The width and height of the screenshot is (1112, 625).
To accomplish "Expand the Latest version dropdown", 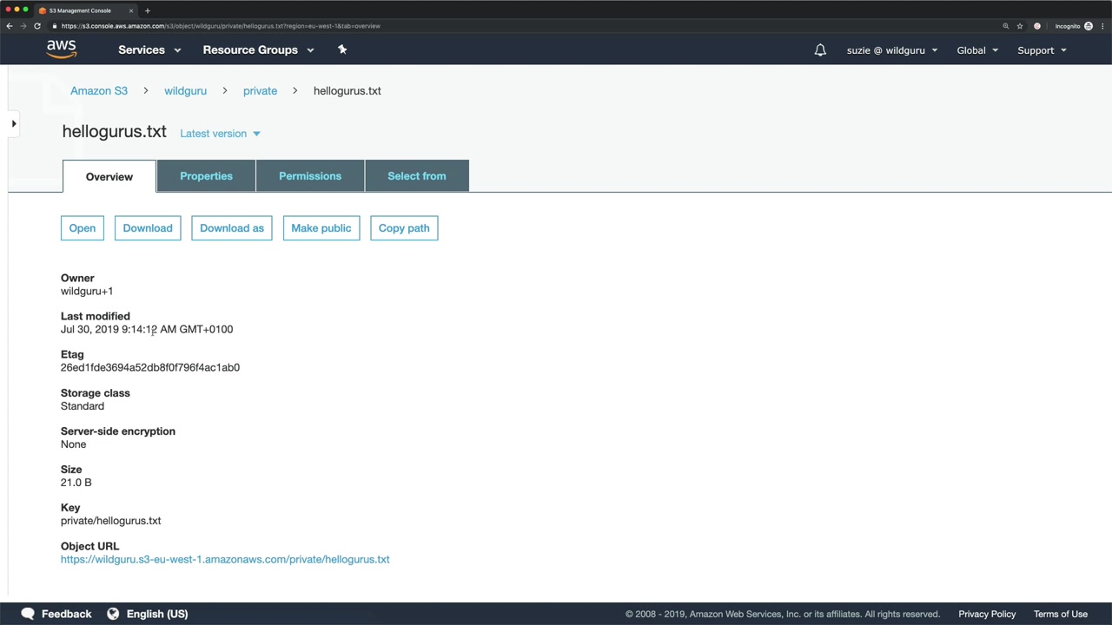I will [x=220, y=134].
